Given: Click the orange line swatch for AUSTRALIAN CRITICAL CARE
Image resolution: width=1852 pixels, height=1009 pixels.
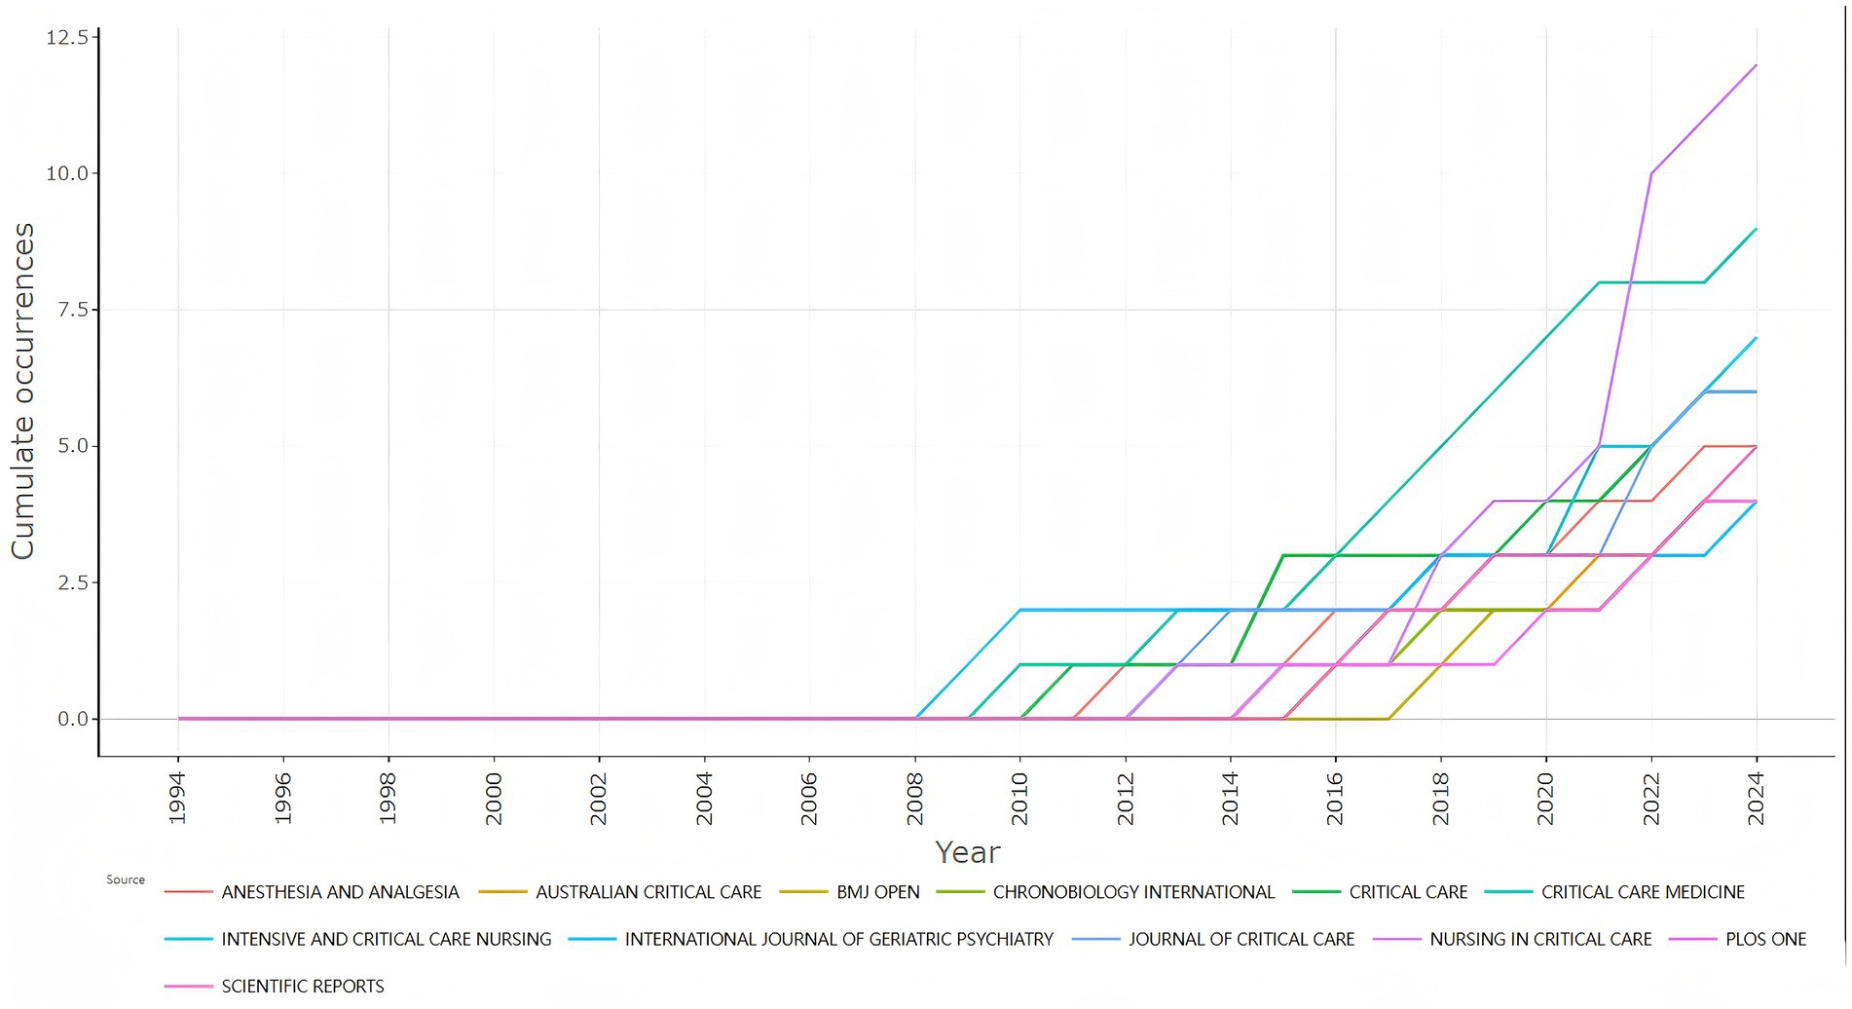Looking at the screenshot, I should click(x=503, y=892).
